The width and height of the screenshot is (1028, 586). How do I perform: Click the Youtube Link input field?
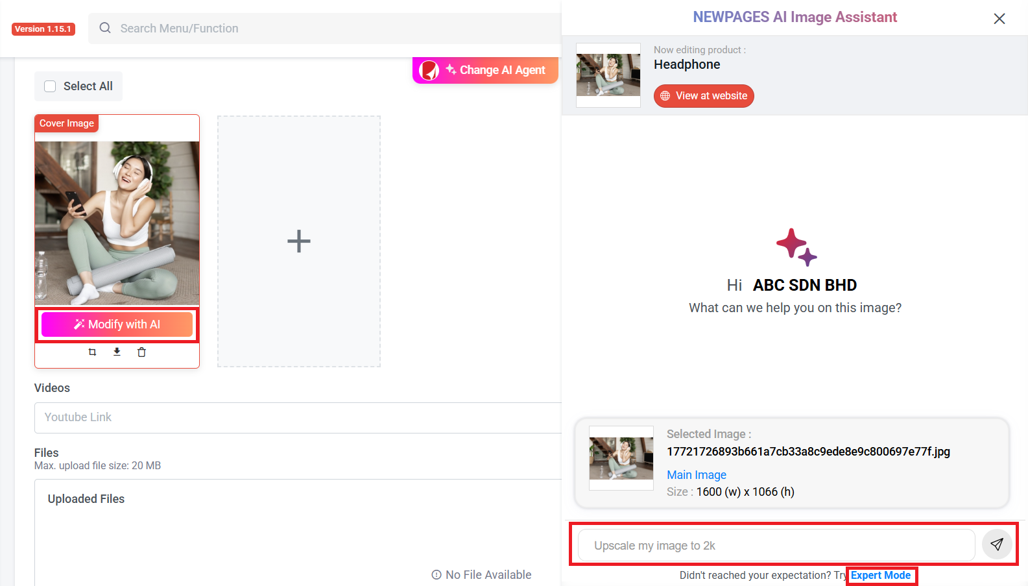point(298,417)
